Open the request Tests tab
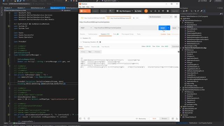The width and height of the screenshot is (224, 126). pyautogui.click(x=139, y=34)
